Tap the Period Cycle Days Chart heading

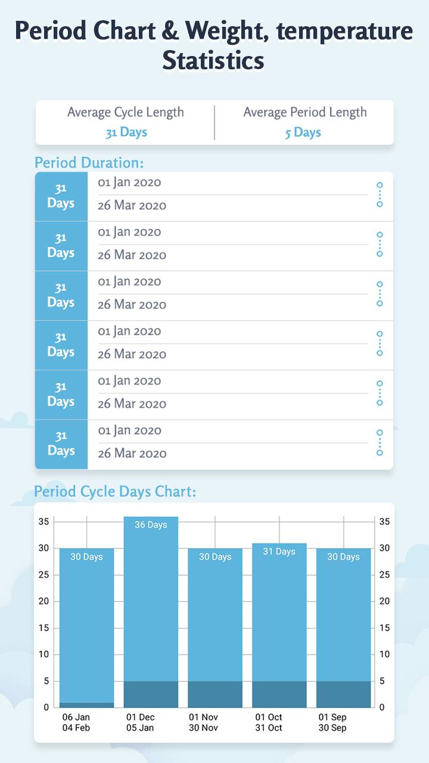pos(115,492)
